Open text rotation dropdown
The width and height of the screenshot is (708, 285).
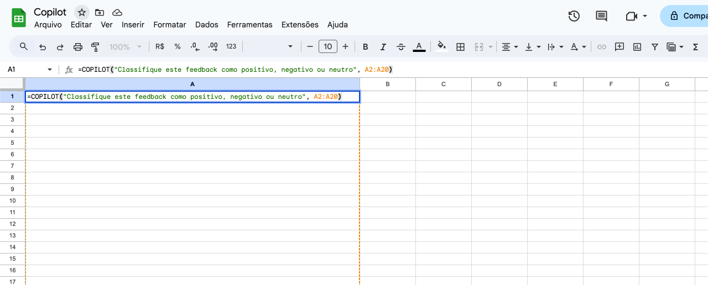click(x=578, y=47)
